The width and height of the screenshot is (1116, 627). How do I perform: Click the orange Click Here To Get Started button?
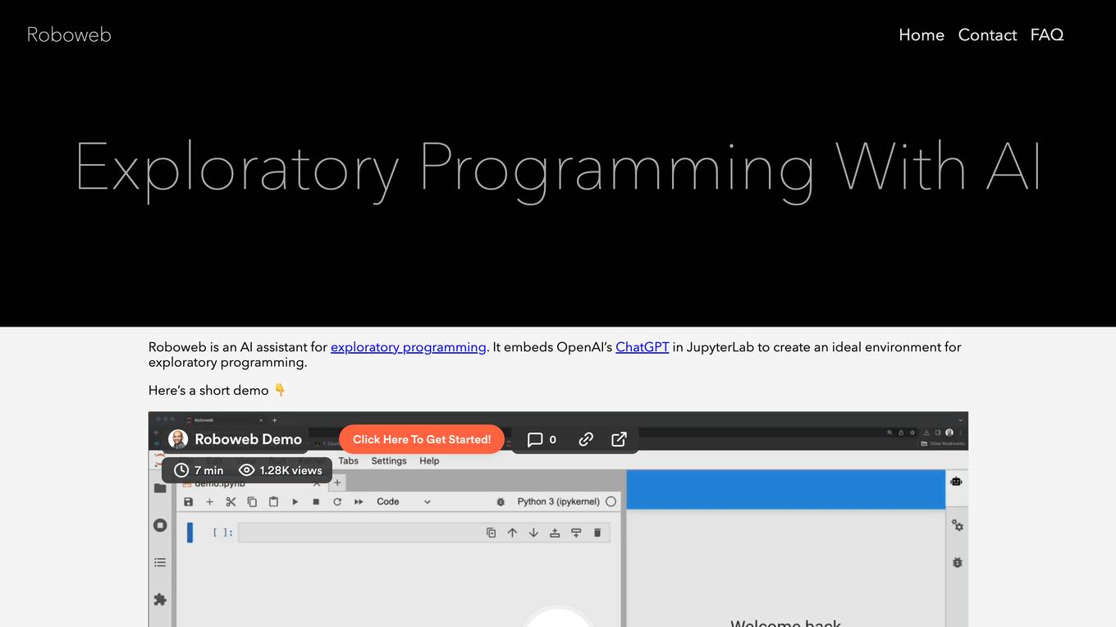tap(422, 439)
